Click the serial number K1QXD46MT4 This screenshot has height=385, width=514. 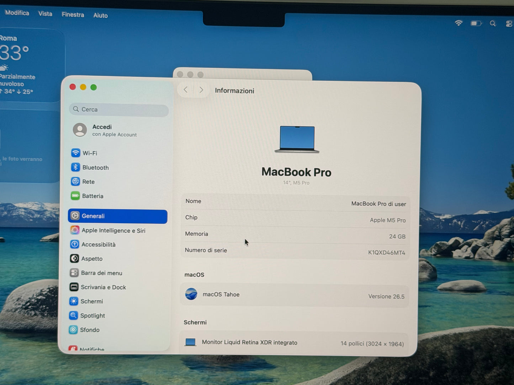pyautogui.click(x=387, y=253)
